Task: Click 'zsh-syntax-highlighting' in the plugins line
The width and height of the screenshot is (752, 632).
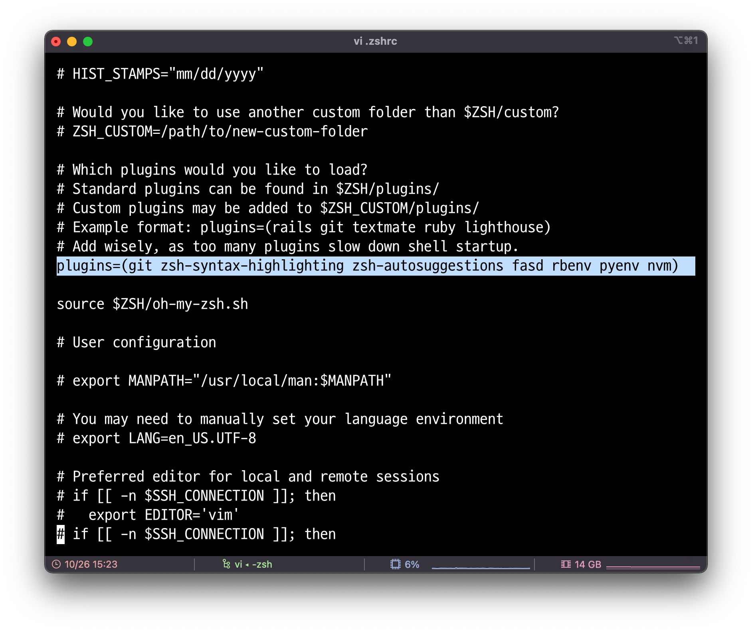Action: (x=252, y=266)
